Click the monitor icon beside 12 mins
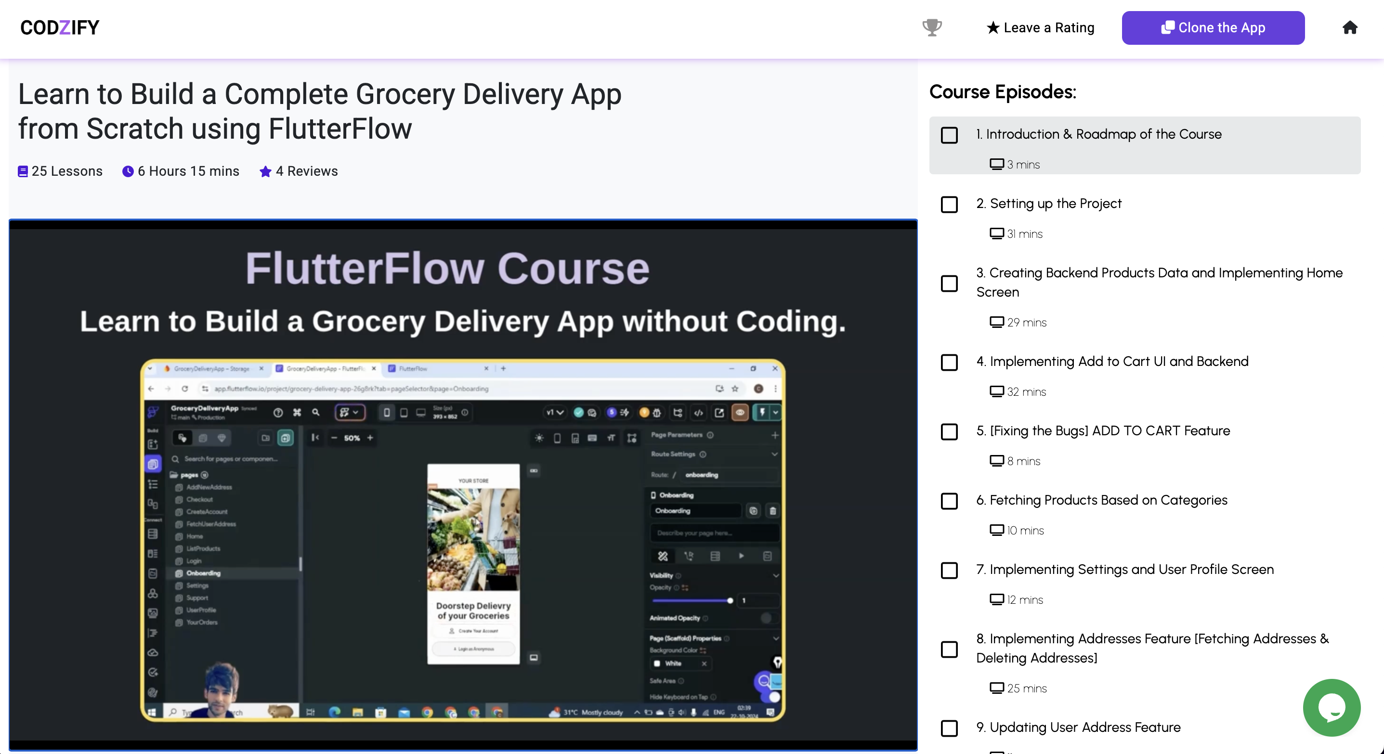The image size is (1384, 754). (997, 599)
